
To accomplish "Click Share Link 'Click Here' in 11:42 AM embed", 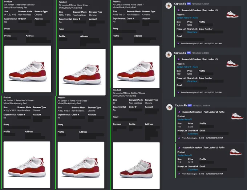I will [192, 32].
